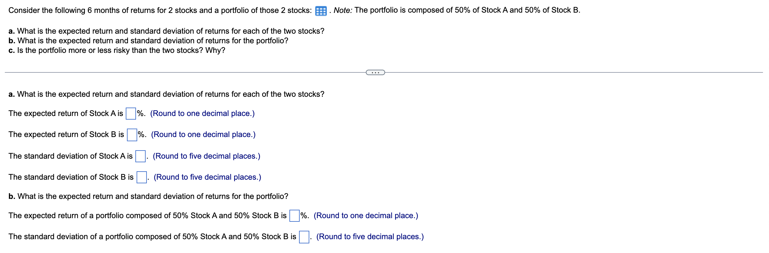Click the italic "Note:" text
The image size is (769, 253).
tap(343, 10)
